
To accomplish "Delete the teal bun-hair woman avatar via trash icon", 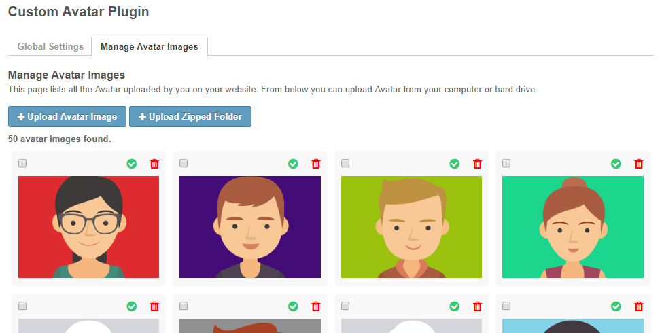I will pyautogui.click(x=639, y=164).
